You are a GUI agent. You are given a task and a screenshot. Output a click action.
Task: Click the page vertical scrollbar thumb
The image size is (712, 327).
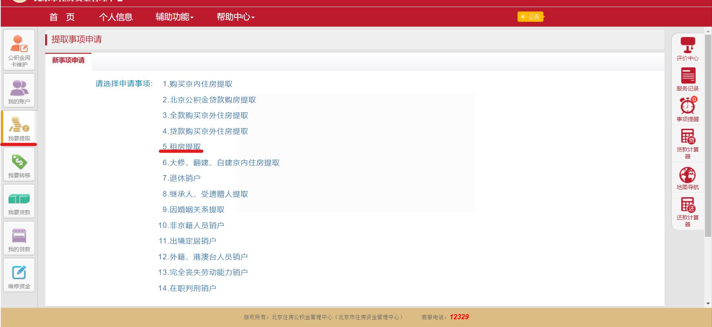(x=708, y=136)
